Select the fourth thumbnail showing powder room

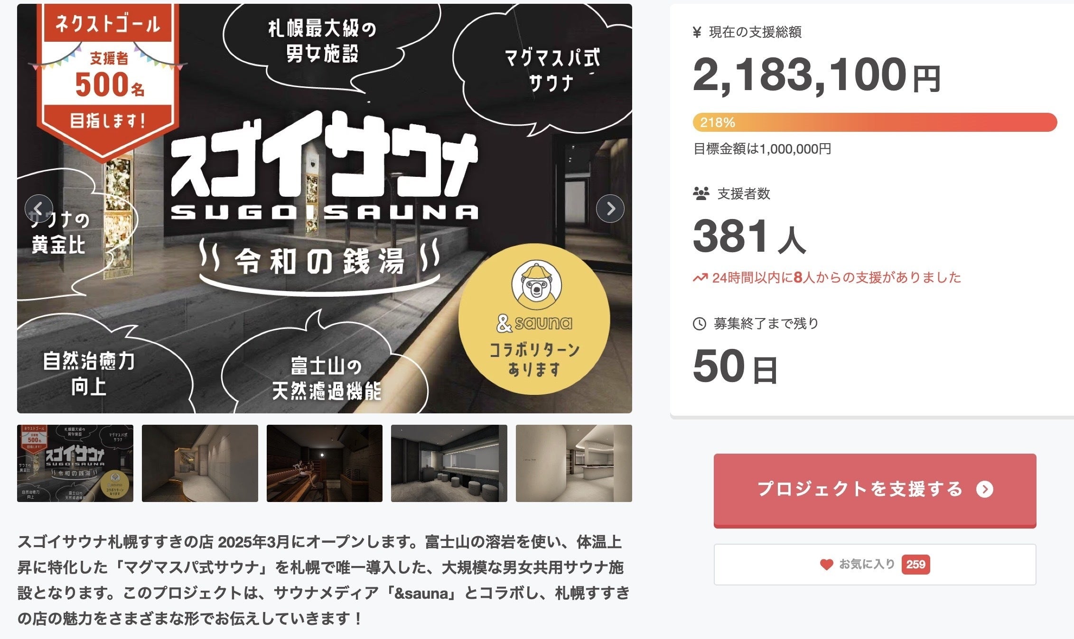tap(449, 463)
